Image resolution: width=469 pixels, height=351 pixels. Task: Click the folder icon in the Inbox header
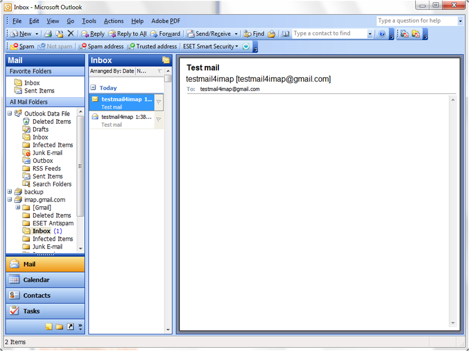click(166, 60)
